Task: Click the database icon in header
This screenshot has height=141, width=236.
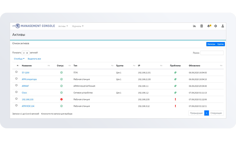Action: (x=201, y=26)
